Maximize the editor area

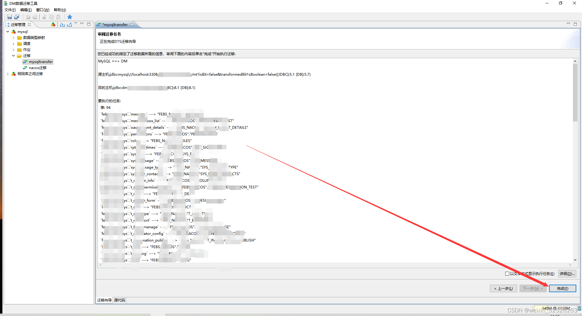[x=575, y=24]
